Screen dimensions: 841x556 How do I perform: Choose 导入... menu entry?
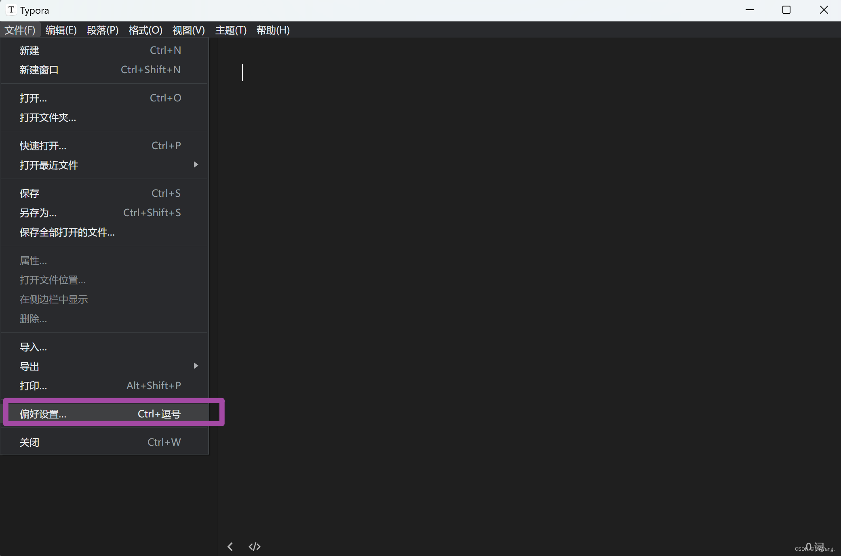click(104, 347)
